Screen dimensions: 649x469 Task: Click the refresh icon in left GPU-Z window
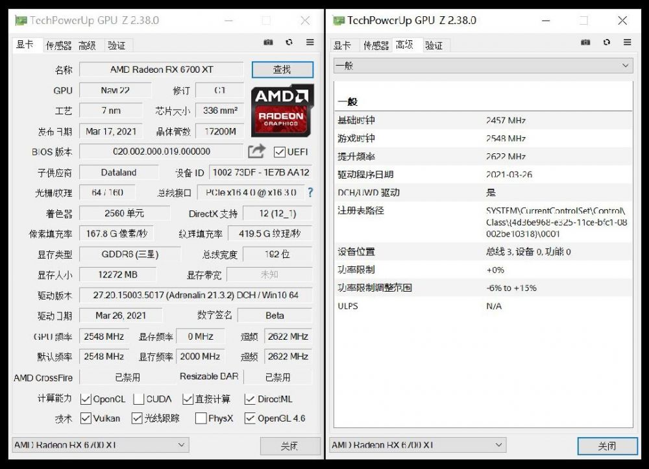click(x=289, y=42)
